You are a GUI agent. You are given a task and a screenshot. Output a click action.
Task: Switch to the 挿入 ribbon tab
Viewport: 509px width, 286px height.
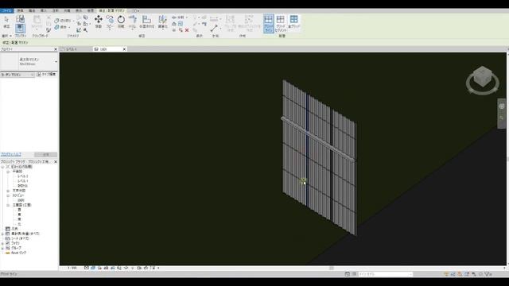[x=43, y=10]
